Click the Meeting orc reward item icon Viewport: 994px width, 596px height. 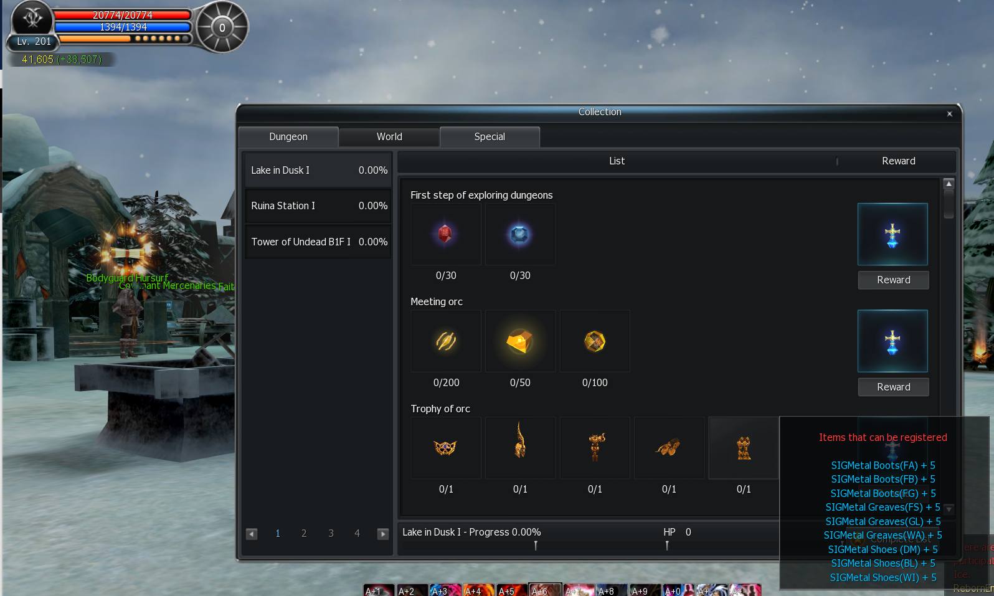[x=892, y=341]
